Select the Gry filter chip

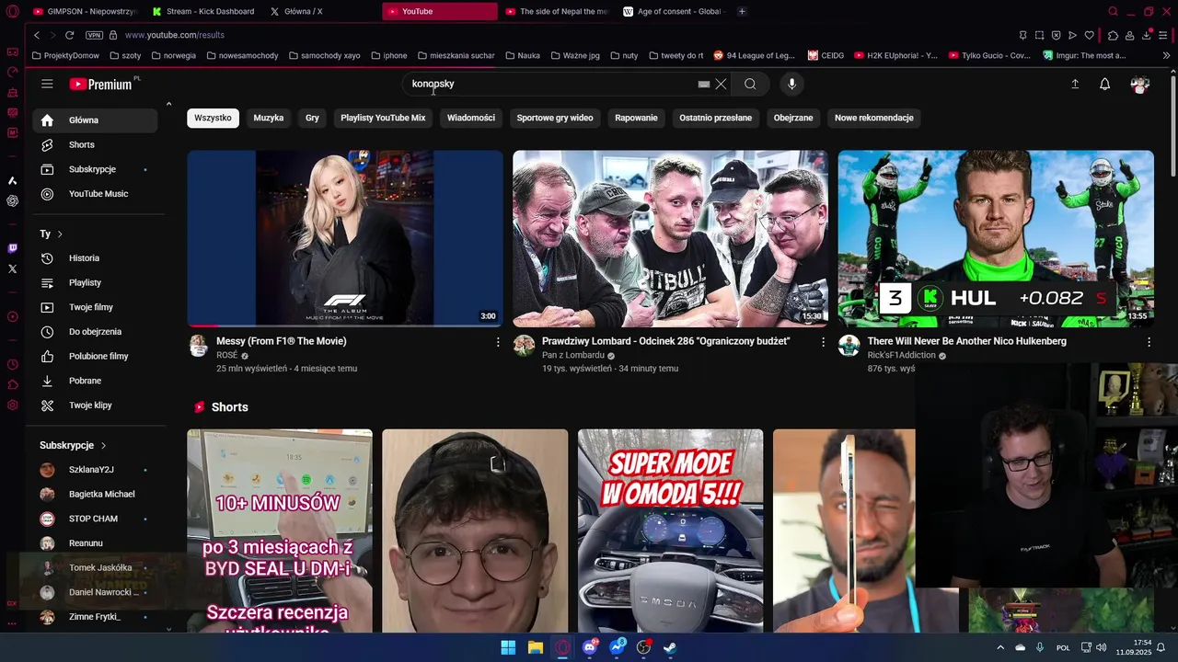312,118
